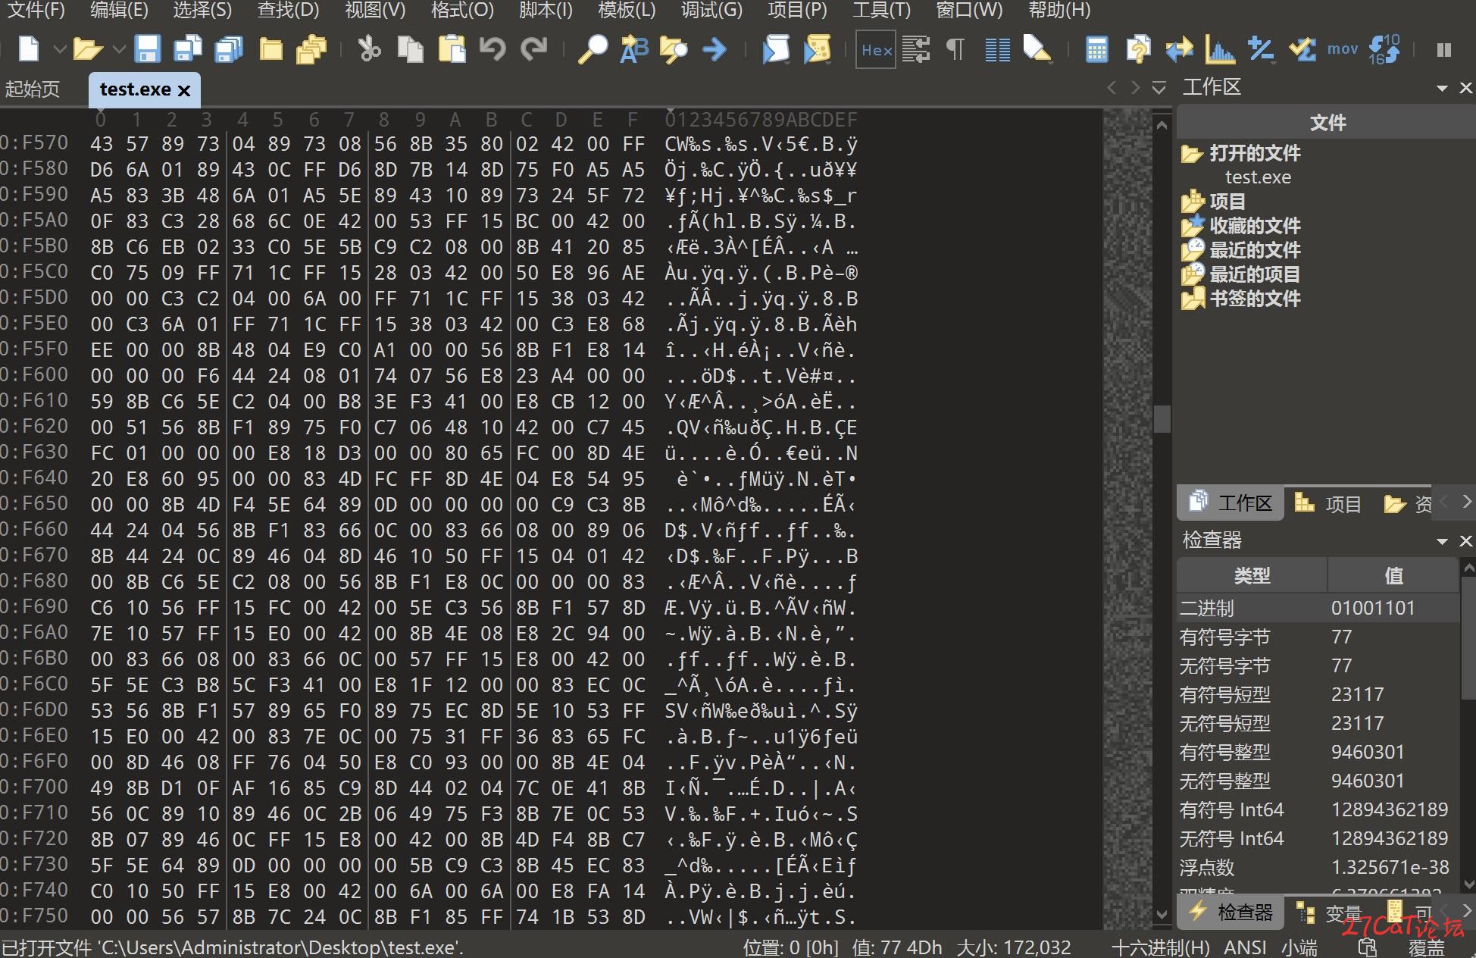The width and height of the screenshot is (1476, 958).
Task: Open the tab list dropdown arrow
Action: [1159, 88]
